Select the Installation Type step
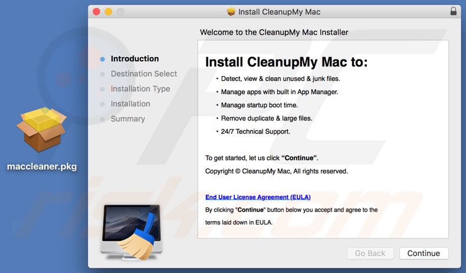The width and height of the screenshot is (466, 273). coord(140,88)
